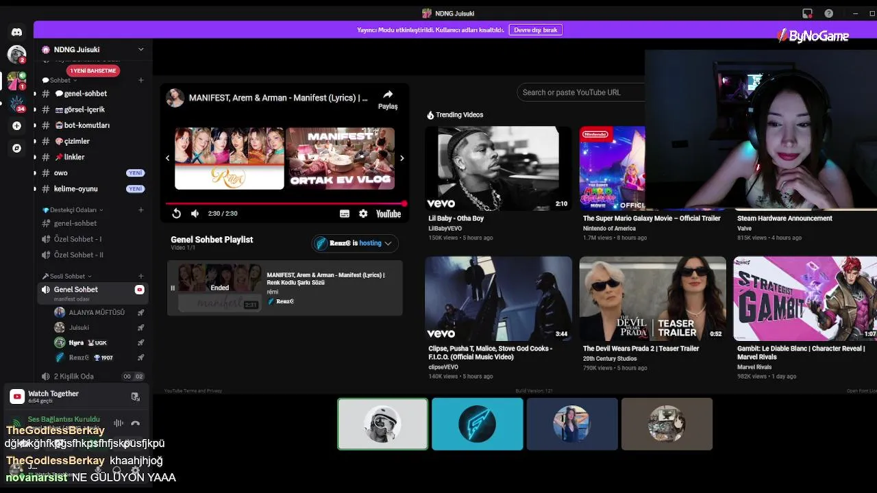Viewport: 877px width, 493px height.
Task: Show next suggested video arrow
Action: coord(402,158)
